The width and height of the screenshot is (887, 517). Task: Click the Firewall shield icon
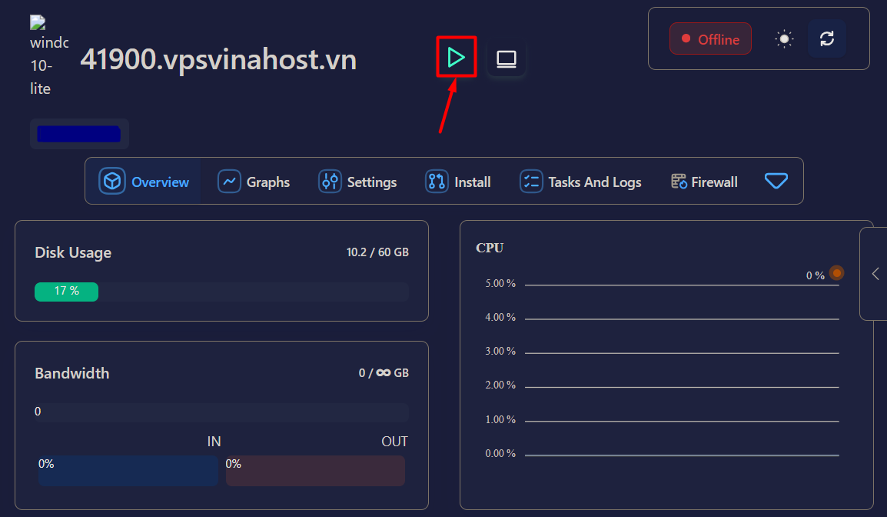click(x=679, y=181)
